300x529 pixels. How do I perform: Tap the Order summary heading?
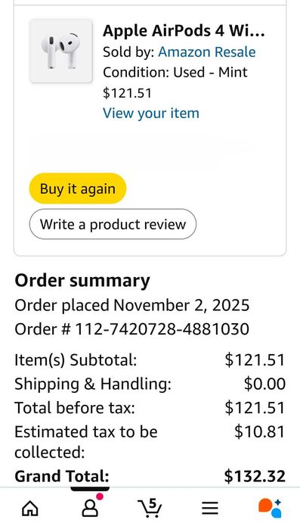coord(82,281)
